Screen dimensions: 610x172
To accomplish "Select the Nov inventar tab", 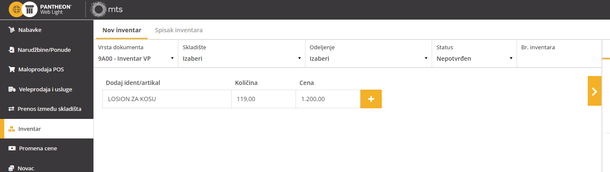I will tap(122, 30).
